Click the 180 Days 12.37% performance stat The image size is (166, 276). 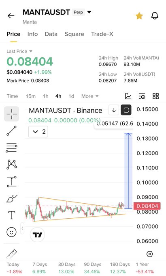point(120,268)
